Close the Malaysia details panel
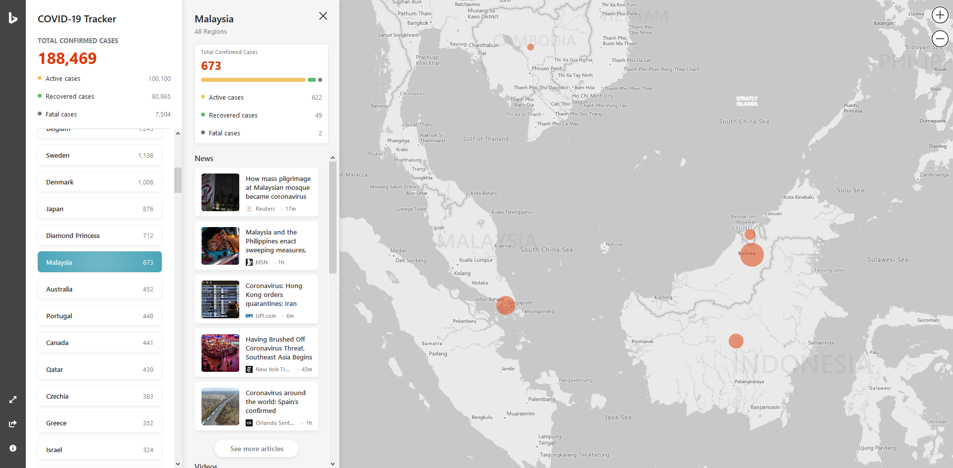 (x=323, y=16)
